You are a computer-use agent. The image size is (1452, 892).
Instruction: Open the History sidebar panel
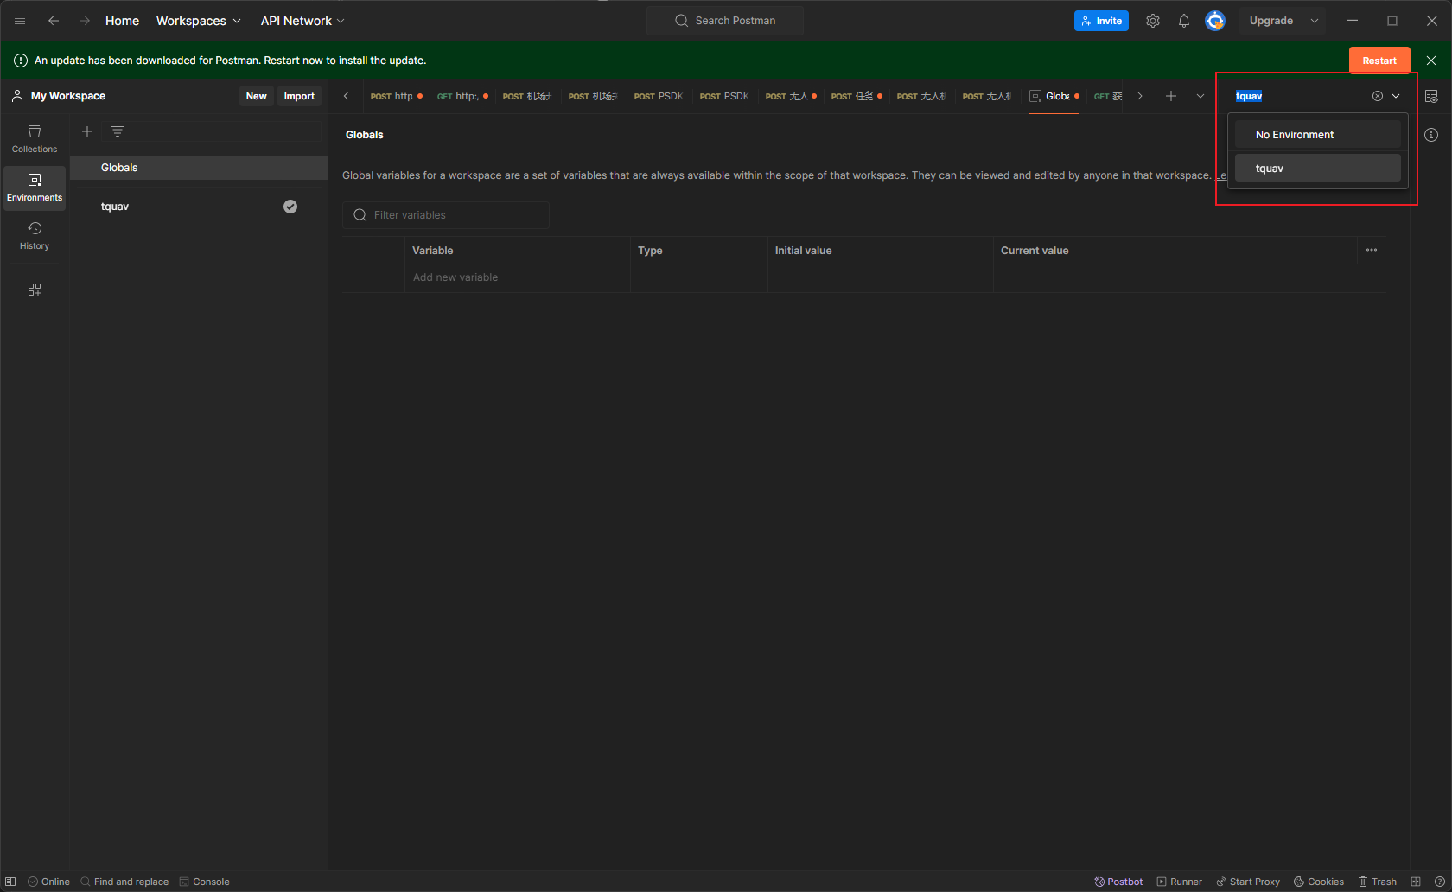pyautogui.click(x=35, y=236)
